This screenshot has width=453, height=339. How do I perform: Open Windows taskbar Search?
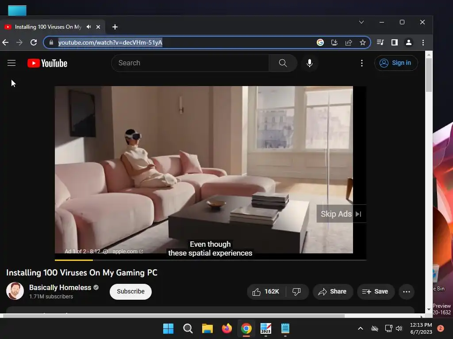click(x=188, y=328)
